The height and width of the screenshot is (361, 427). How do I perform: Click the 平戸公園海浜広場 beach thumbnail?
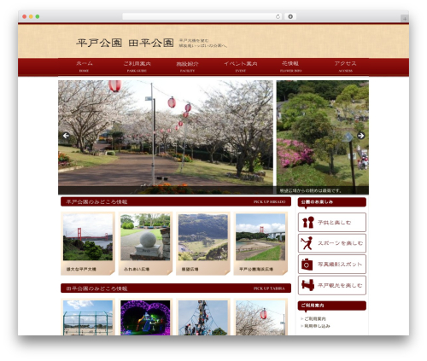260,243
